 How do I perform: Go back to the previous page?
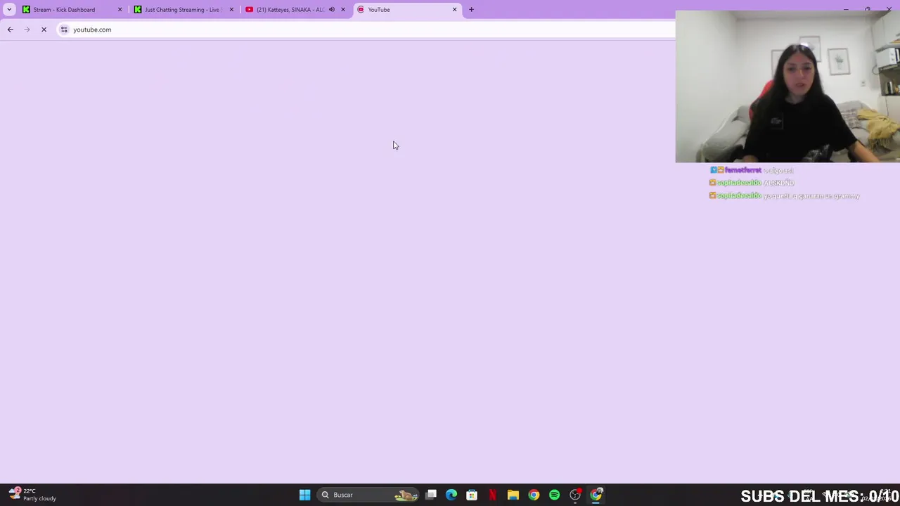click(x=11, y=30)
